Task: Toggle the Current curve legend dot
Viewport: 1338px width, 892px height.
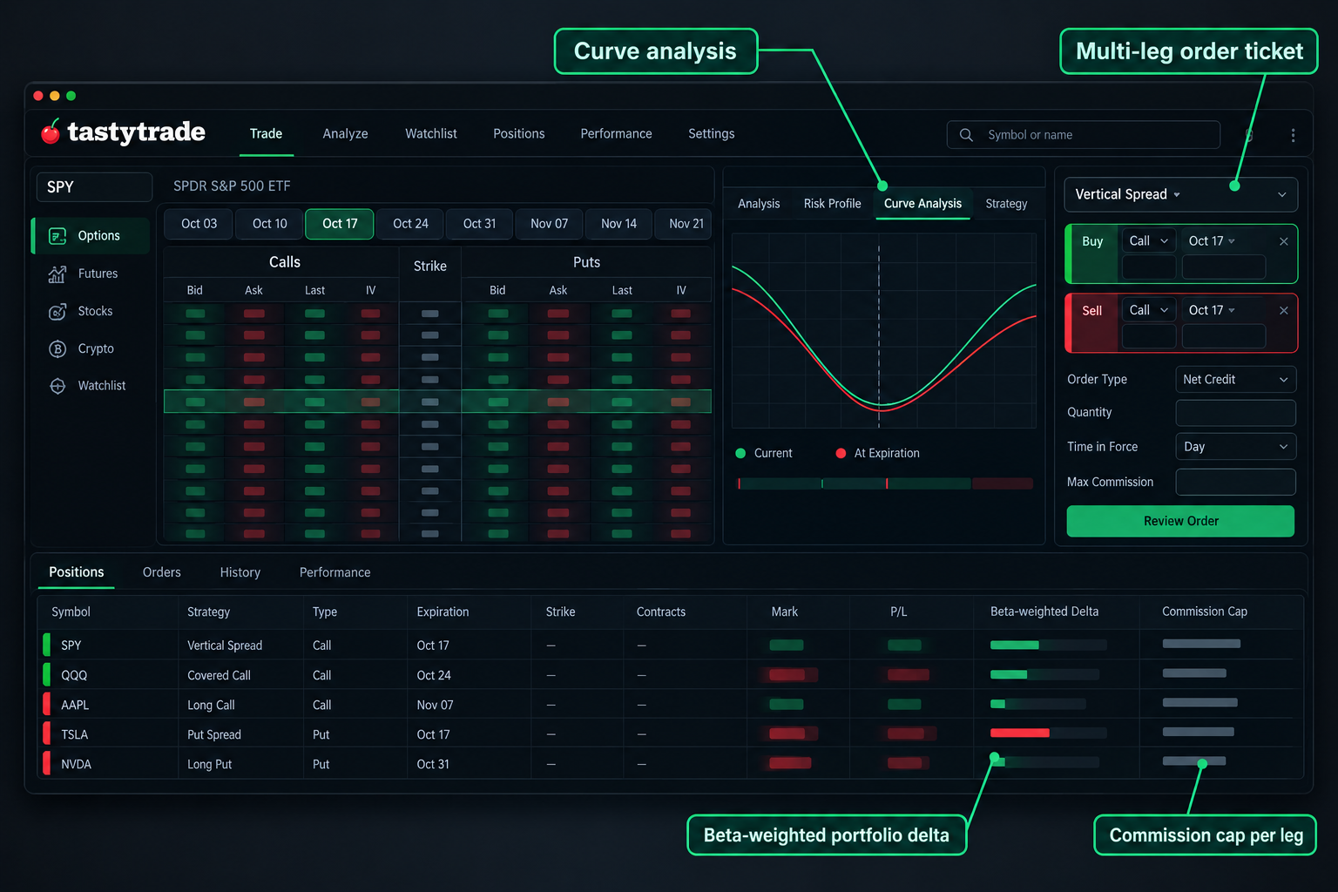Action: [x=740, y=453]
